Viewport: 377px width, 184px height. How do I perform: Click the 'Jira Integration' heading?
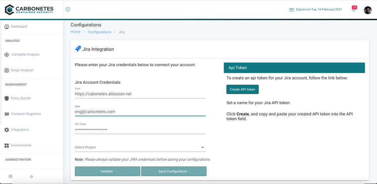(98, 49)
